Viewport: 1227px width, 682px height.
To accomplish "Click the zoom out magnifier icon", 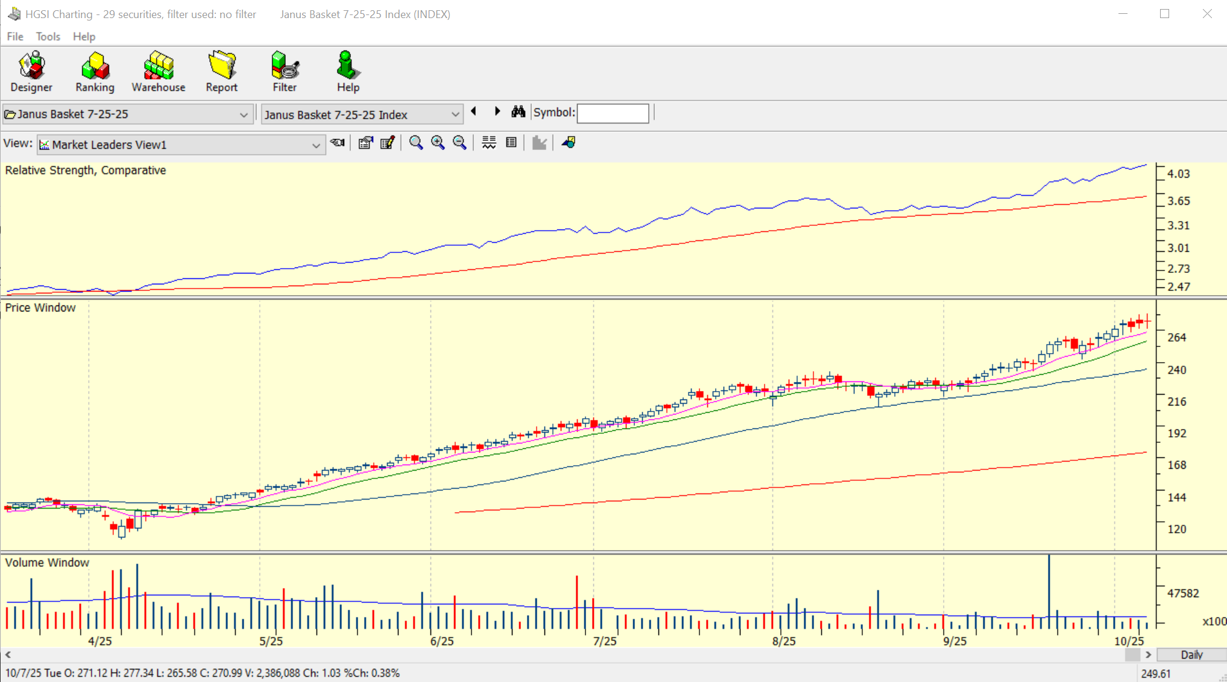I will [459, 143].
